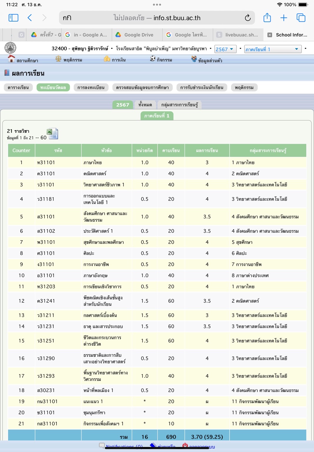Tap the text size 'กก' reader button
This screenshot has width=314, height=452.
point(67,18)
